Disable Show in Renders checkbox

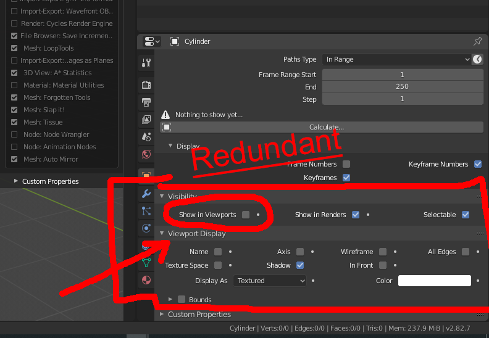pos(356,215)
